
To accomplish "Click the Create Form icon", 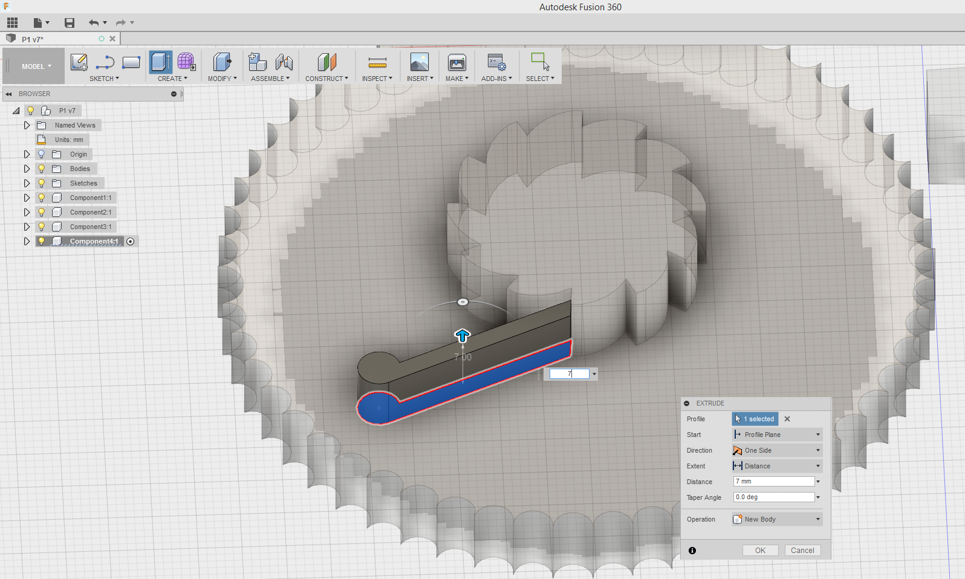I will pos(186,62).
